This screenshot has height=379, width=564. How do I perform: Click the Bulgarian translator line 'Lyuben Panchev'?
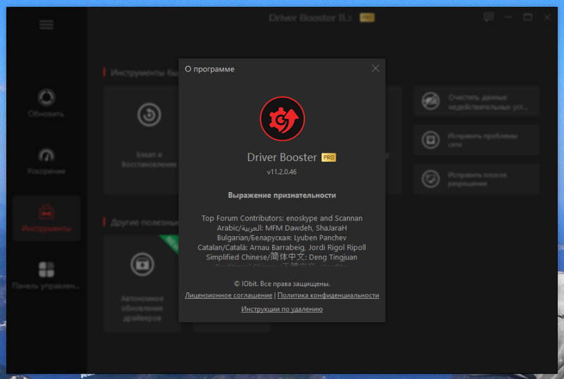282,238
